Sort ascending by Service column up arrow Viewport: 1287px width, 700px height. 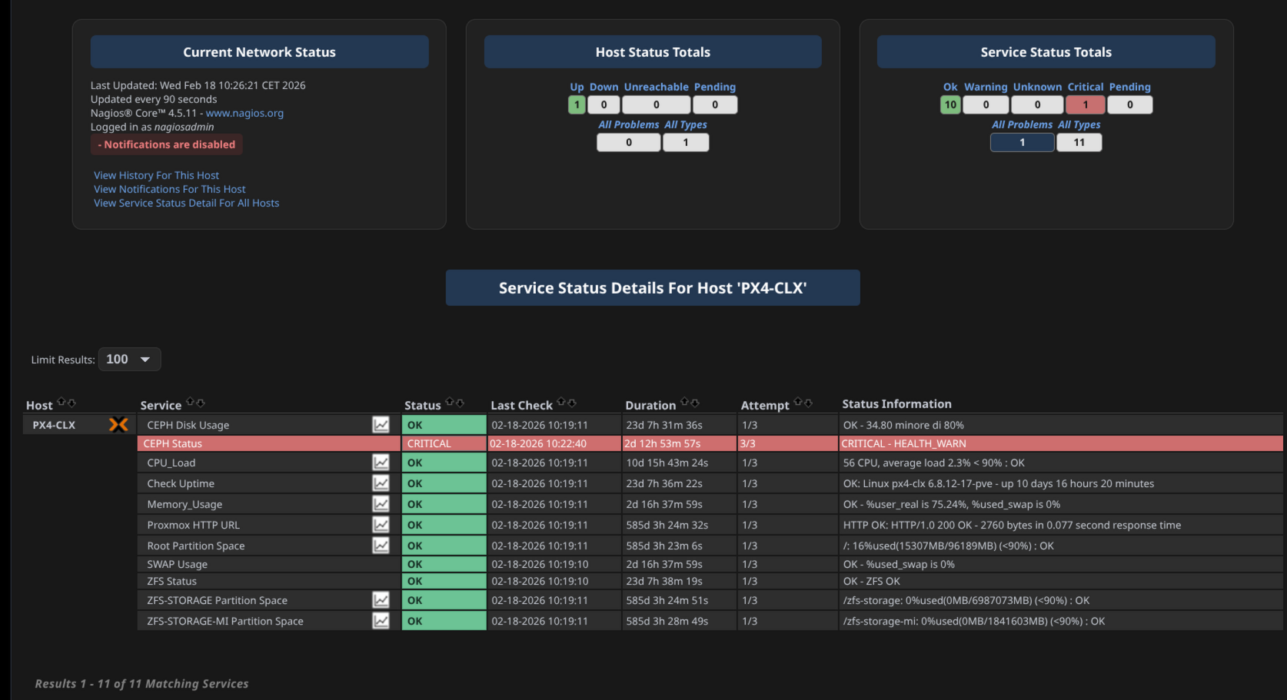click(190, 402)
